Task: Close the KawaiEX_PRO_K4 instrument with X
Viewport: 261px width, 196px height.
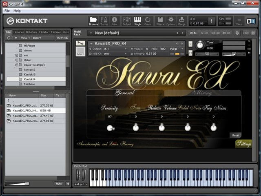Action: coord(249,41)
